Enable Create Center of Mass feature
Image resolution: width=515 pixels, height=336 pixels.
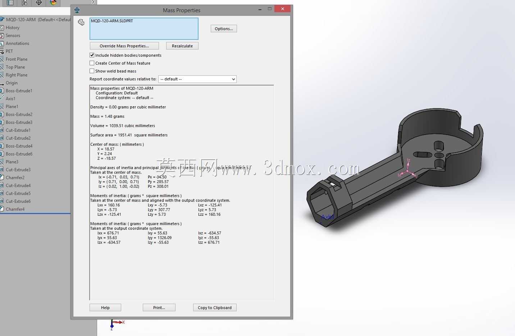click(92, 63)
